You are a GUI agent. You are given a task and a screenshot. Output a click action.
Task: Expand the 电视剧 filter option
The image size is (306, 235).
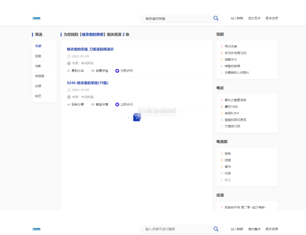(39, 76)
